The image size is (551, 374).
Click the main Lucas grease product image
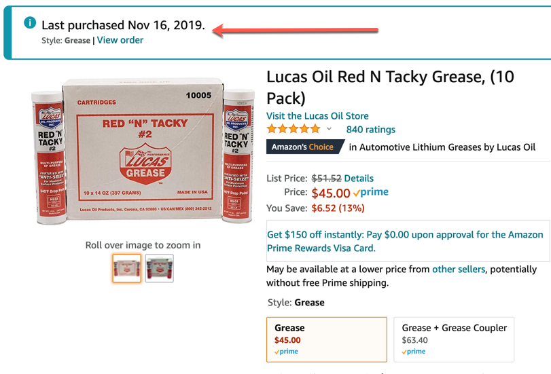point(143,153)
